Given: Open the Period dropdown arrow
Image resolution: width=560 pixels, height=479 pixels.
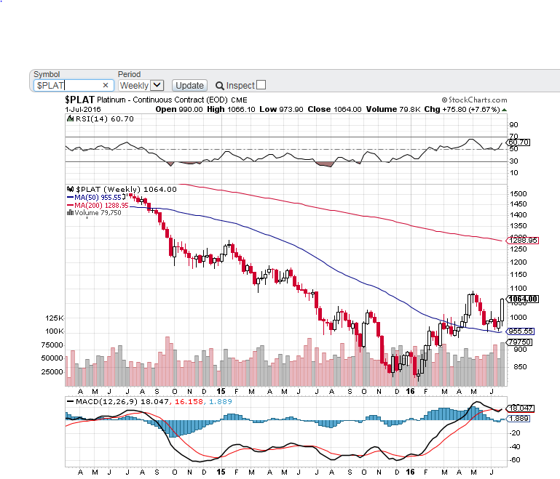Looking at the screenshot, I should click(x=157, y=85).
